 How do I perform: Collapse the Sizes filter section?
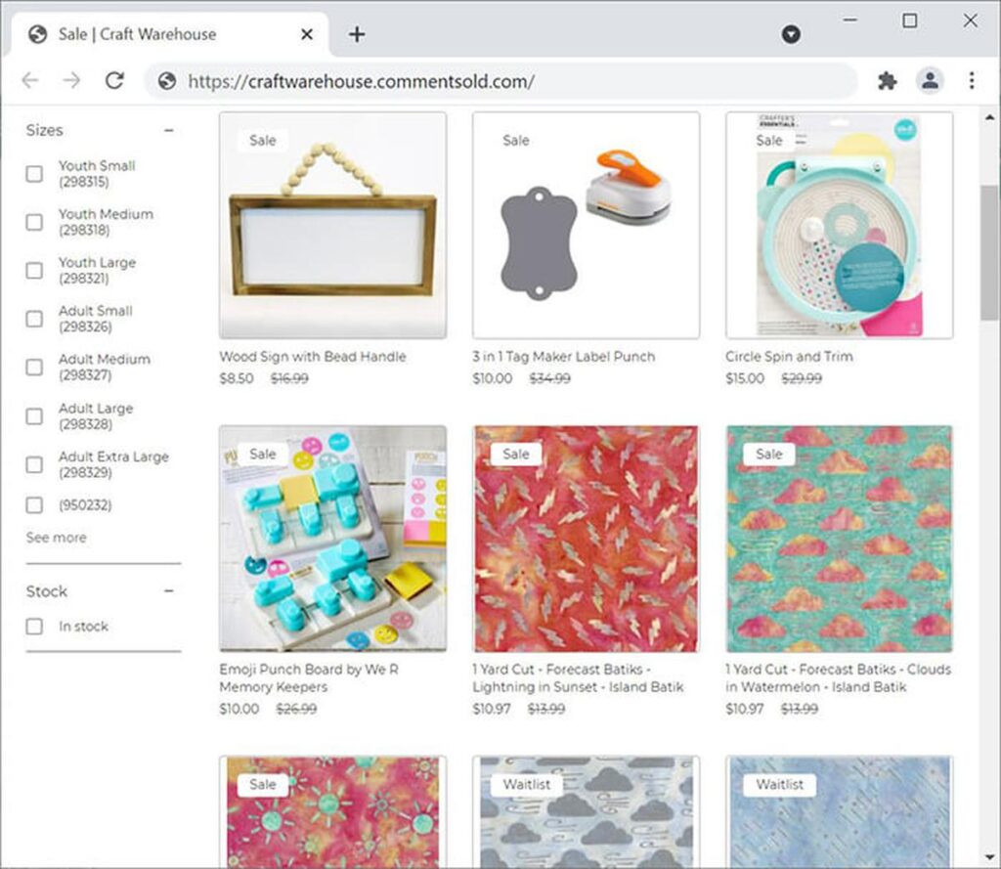click(x=170, y=129)
